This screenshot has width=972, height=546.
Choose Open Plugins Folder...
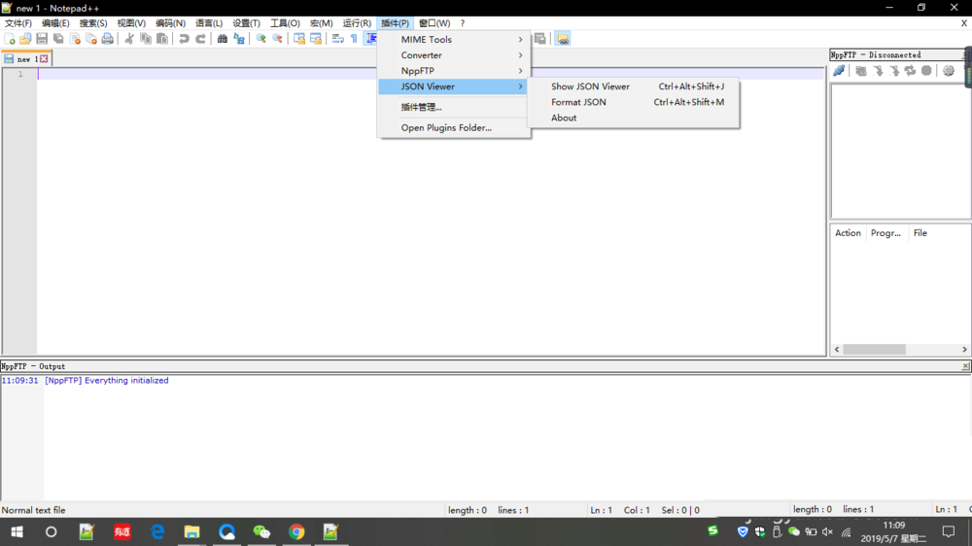pyautogui.click(x=454, y=127)
